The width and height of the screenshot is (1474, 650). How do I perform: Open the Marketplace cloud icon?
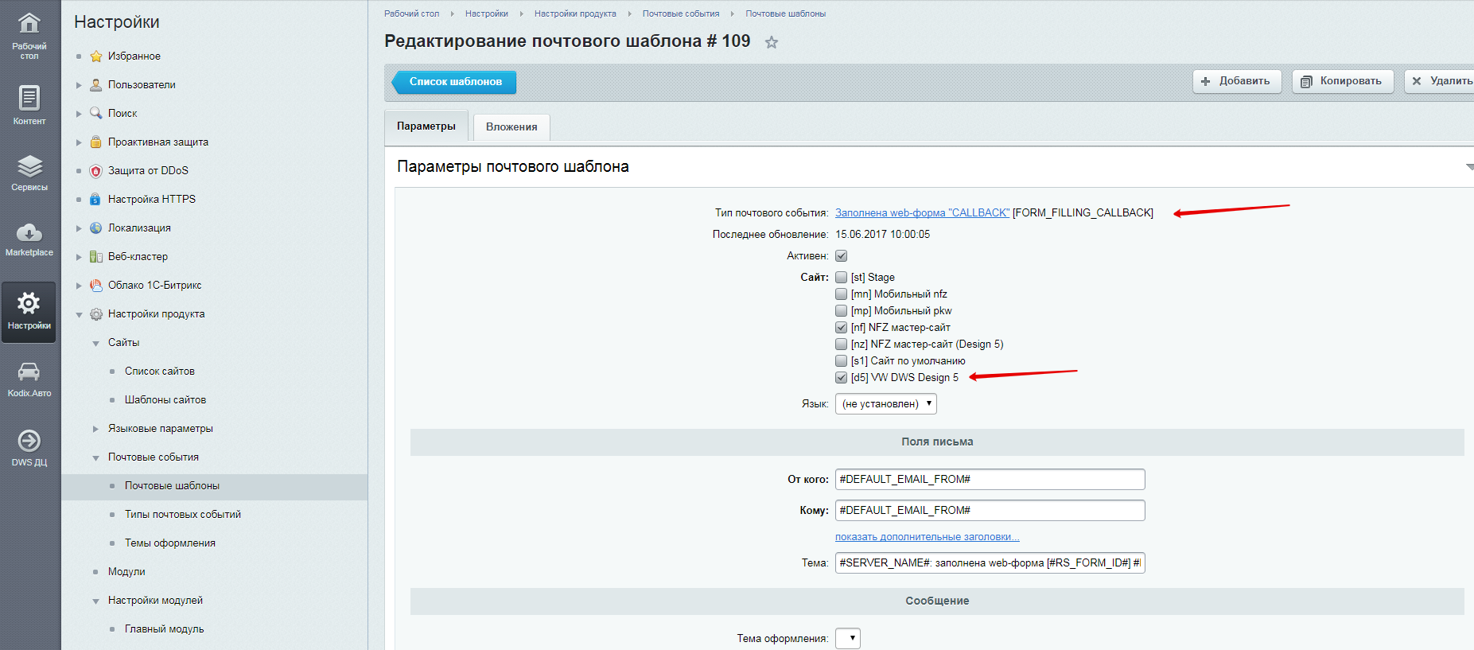pyautogui.click(x=29, y=232)
